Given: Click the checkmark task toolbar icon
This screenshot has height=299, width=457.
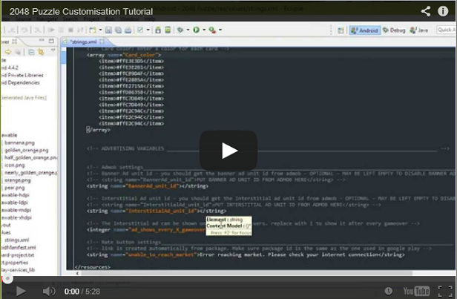Looking at the screenshot, I should coord(140,30).
